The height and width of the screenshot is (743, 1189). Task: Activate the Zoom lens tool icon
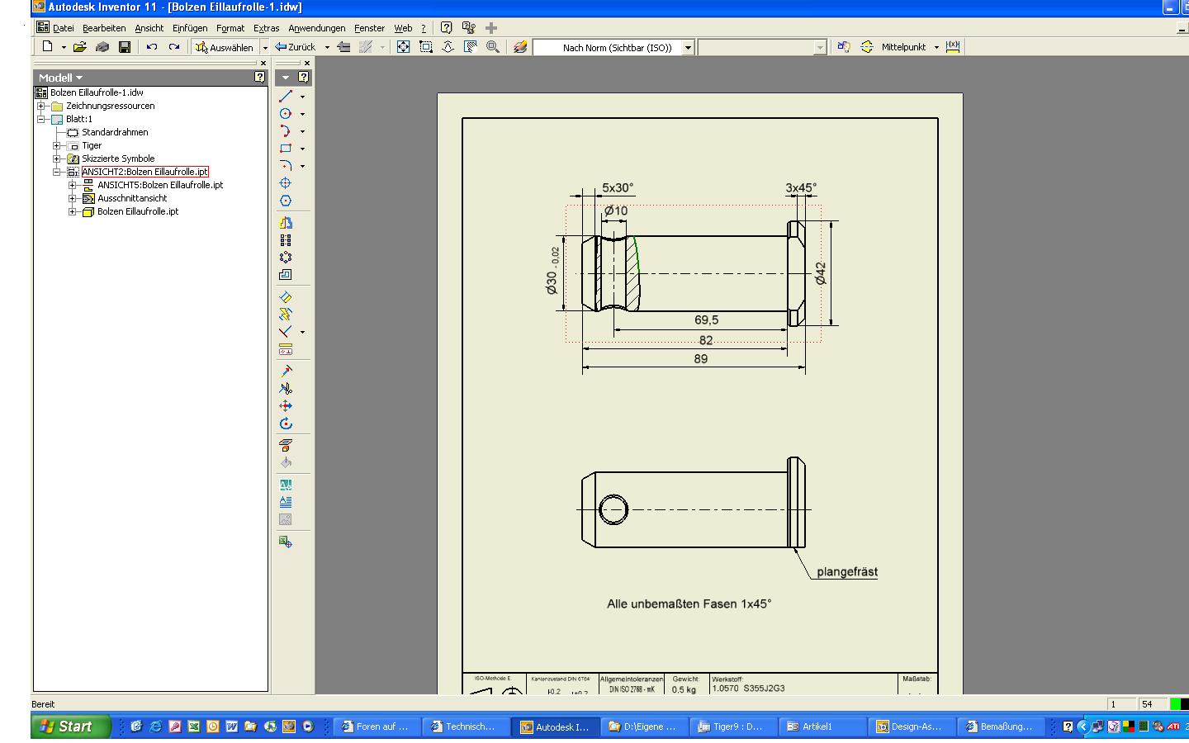[493, 47]
